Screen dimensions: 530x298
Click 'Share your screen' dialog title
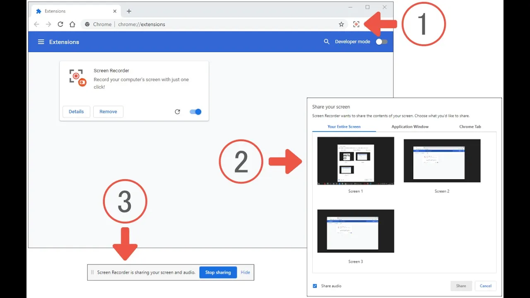[331, 107]
